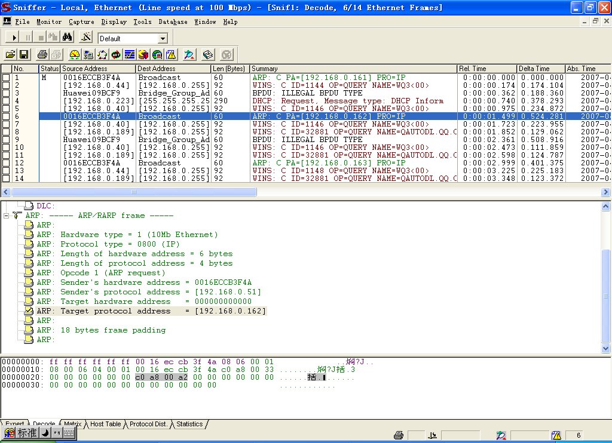Screen dimensions: 612x443
Task: Click the binoculars display capture icon
Action: point(68,38)
